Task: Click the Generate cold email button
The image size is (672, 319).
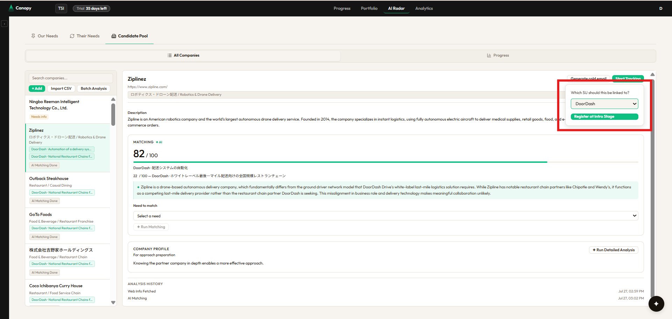Action: (588, 79)
